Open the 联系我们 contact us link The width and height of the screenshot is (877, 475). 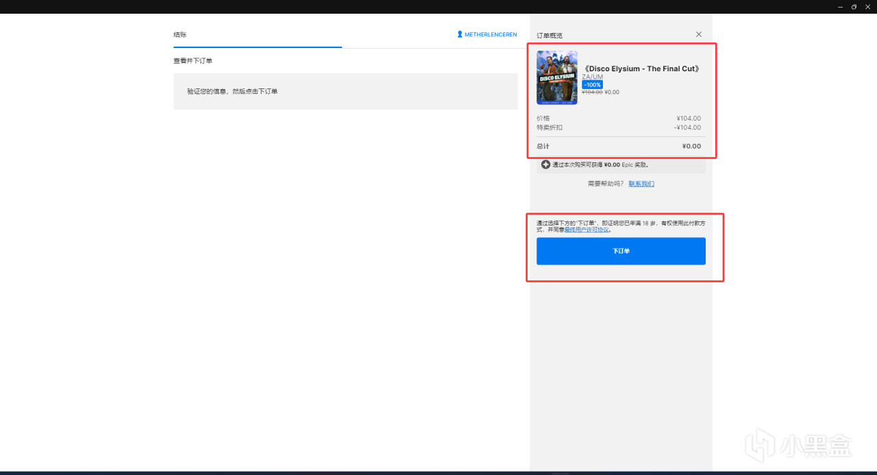(641, 184)
